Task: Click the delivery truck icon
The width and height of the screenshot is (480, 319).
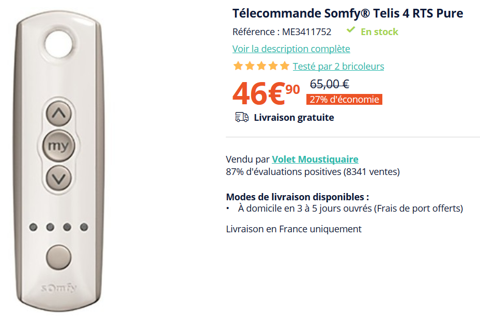Action: pos(242,117)
